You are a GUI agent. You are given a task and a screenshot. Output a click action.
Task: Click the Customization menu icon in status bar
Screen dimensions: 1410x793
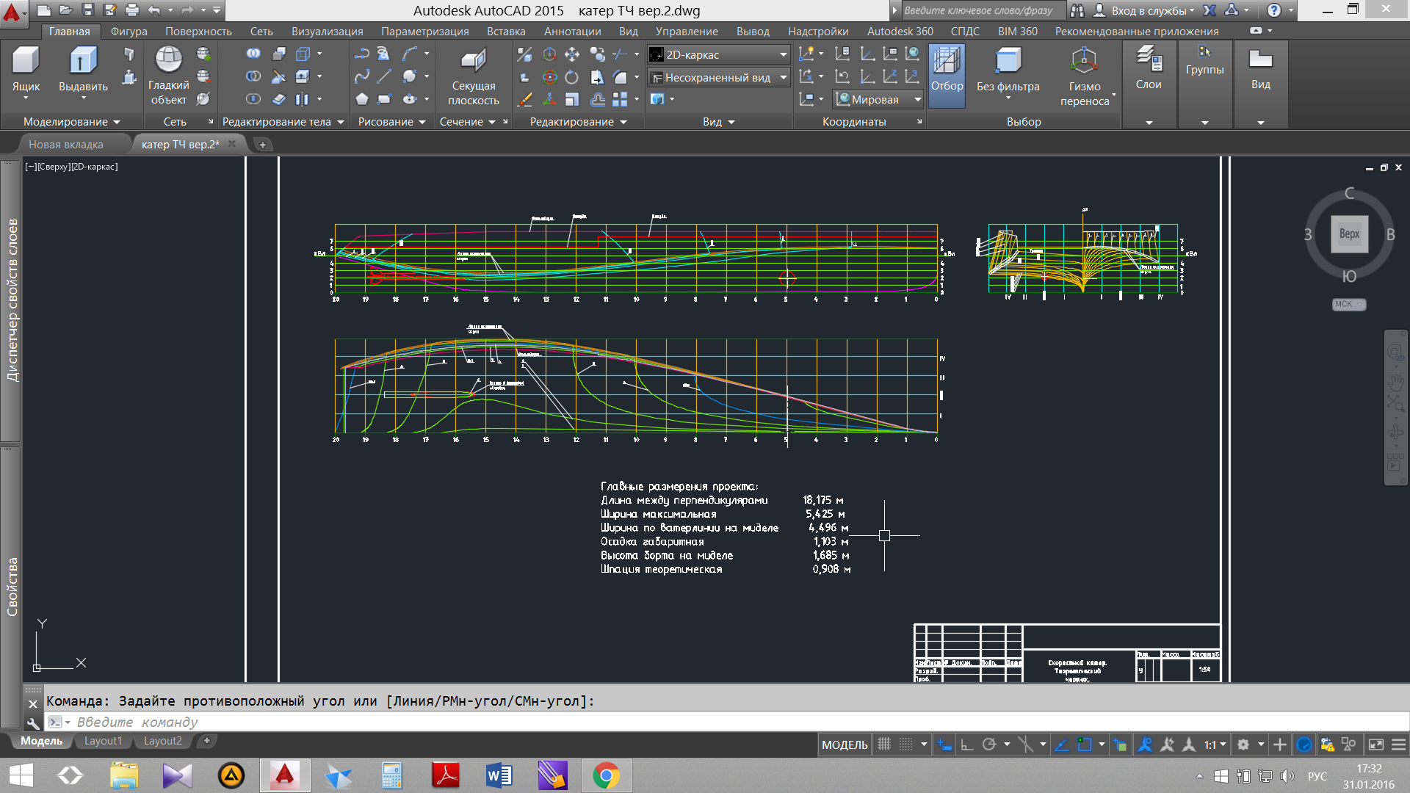click(x=1399, y=745)
